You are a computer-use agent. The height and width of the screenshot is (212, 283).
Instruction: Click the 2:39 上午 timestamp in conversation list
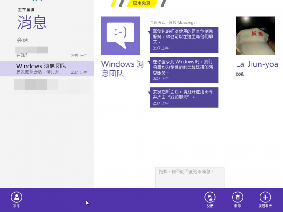tap(79, 56)
